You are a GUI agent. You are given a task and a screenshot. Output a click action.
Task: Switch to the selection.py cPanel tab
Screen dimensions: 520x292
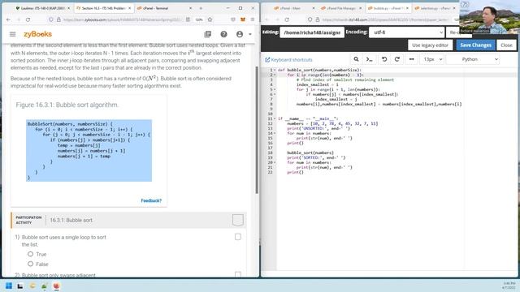tap(433, 8)
